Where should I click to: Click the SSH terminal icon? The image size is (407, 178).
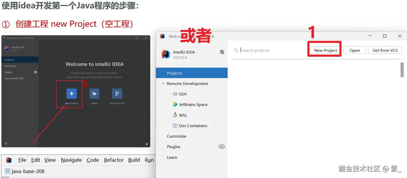point(175,94)
